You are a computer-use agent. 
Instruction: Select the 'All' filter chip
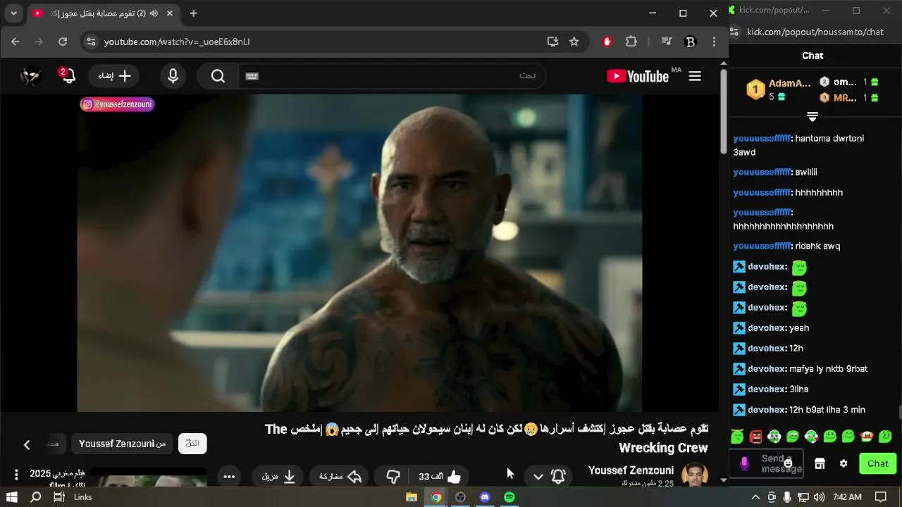click(x=192, y=444)
